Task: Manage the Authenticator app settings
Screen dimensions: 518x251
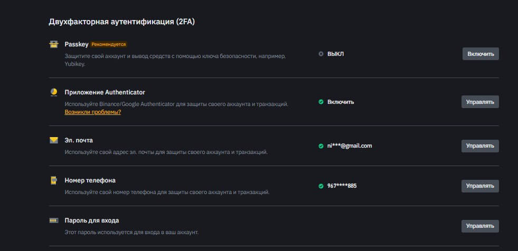Action: 480,102
